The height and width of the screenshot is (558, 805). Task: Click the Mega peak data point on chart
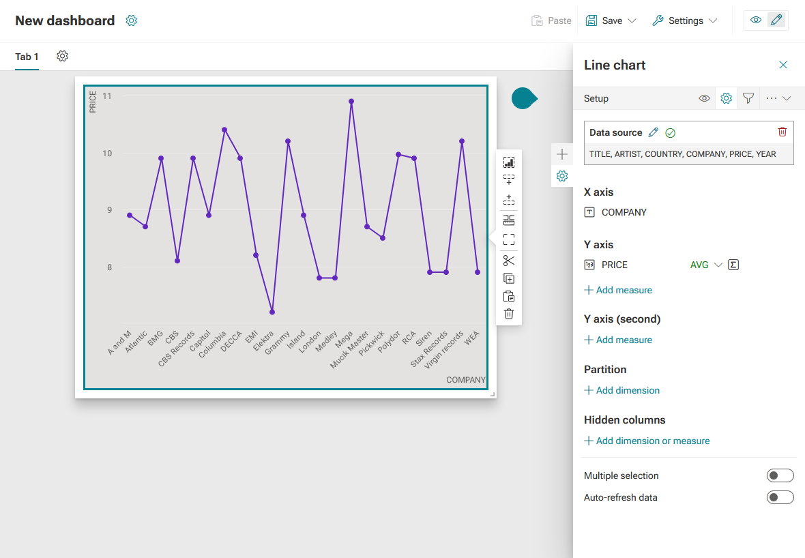(x=351, y=101)
